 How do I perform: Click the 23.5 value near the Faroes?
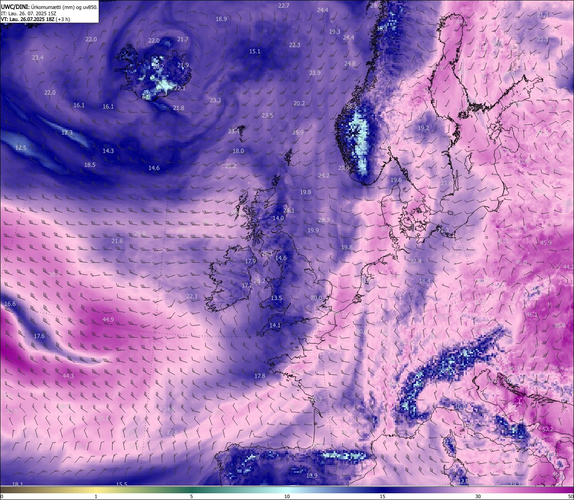267,115
